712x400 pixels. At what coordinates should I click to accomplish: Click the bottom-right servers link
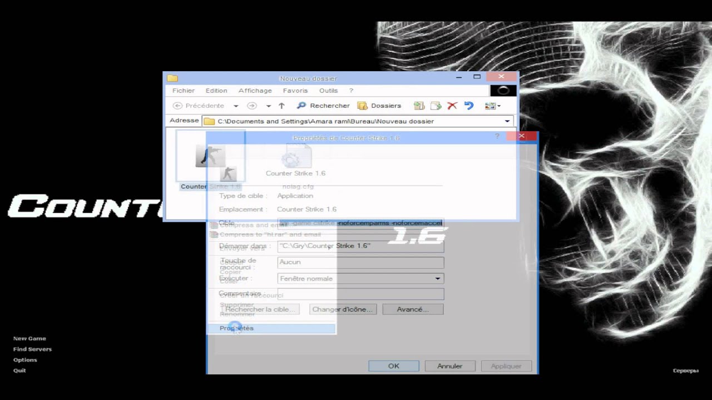685,371
